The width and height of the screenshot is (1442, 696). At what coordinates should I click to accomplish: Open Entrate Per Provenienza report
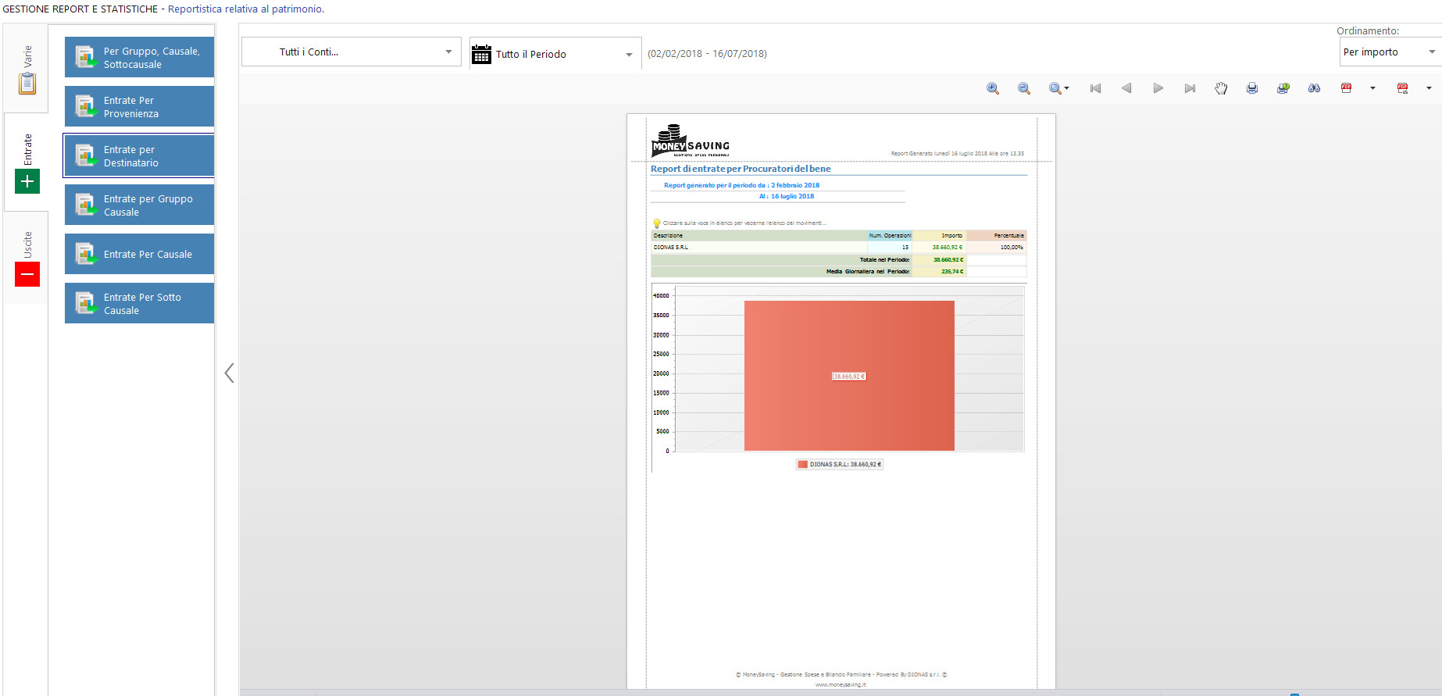coord(139,106)
